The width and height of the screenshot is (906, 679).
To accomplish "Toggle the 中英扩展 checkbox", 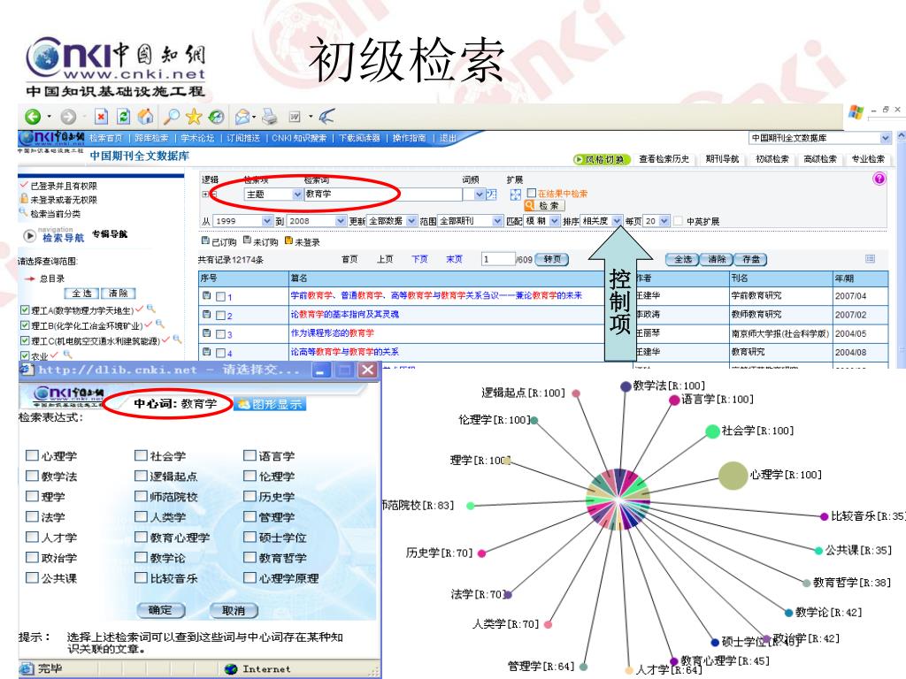I will point(679,220).
